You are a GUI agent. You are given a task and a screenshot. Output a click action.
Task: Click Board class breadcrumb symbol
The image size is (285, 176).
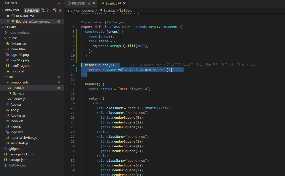[x=128, y=10]
